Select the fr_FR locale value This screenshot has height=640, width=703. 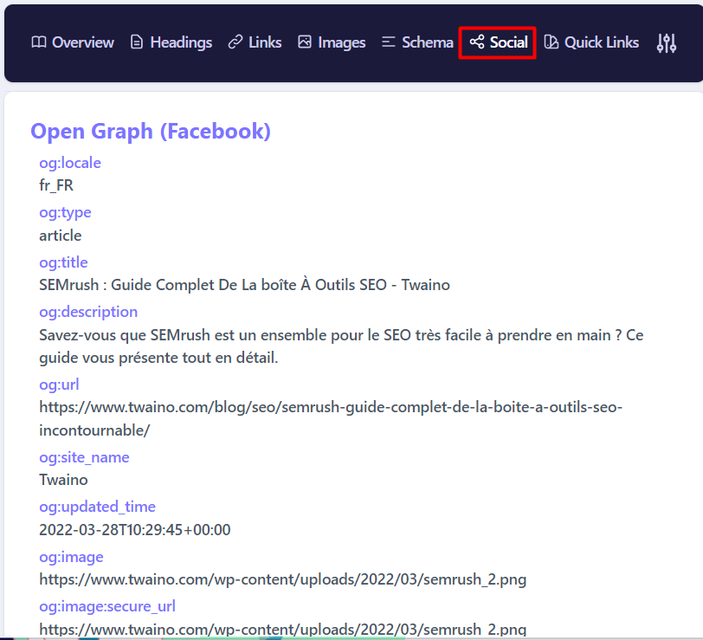[56, 185]
